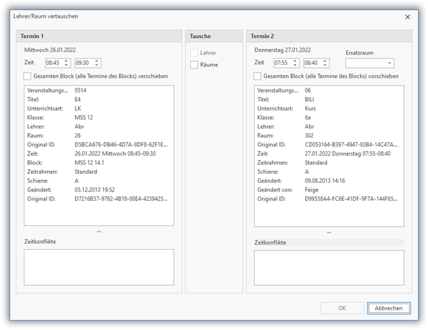Increase Termin 1 end time 09:30
The height and width of the screenshot is (330, 428).
(97, 60)
